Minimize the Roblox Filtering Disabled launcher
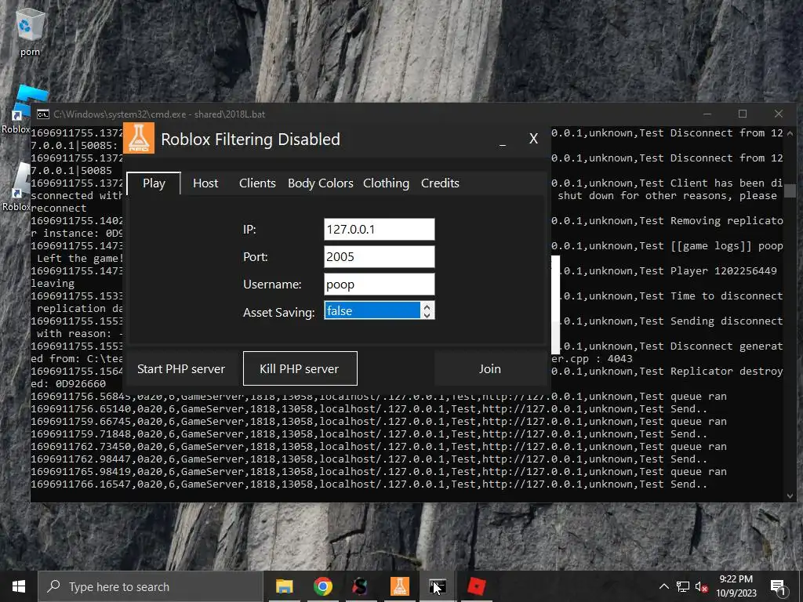Viewport: 803px width, 602px height. 503,140
